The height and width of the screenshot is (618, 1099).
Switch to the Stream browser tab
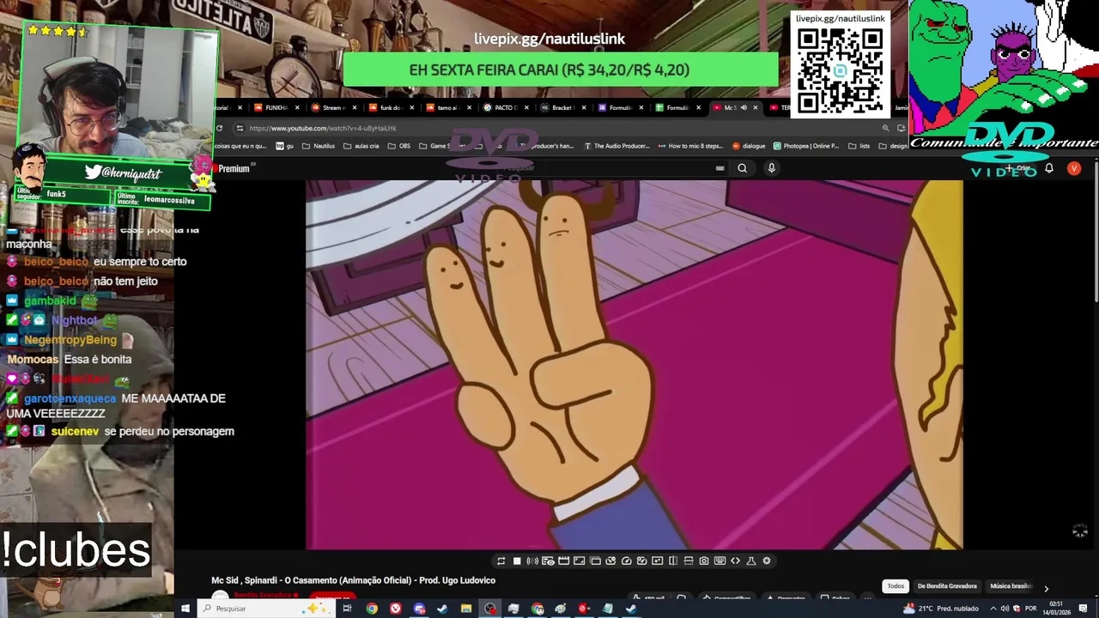click(332, 107)
